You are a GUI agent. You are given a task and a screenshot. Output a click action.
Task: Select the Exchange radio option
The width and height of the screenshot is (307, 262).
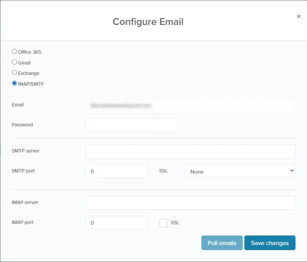(x=14, y=73)
